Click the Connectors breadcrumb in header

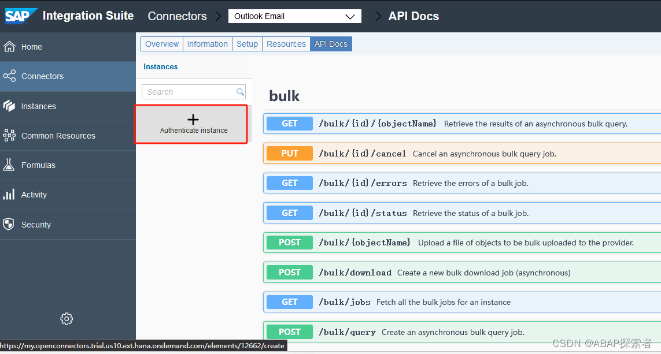tap(177, 16)
